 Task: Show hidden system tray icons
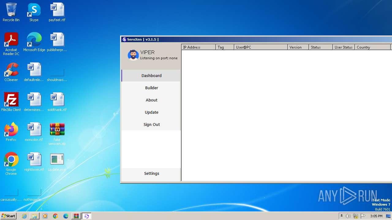coord(341,216)
